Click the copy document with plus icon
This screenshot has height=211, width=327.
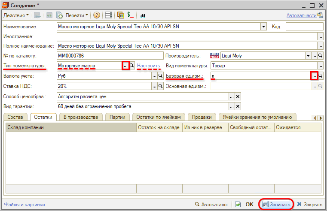point(60,15)
